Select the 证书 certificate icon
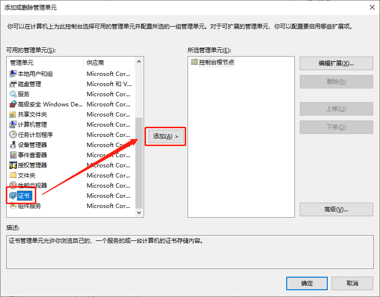Viewport: 380px width, 297px height. (13, 195)
